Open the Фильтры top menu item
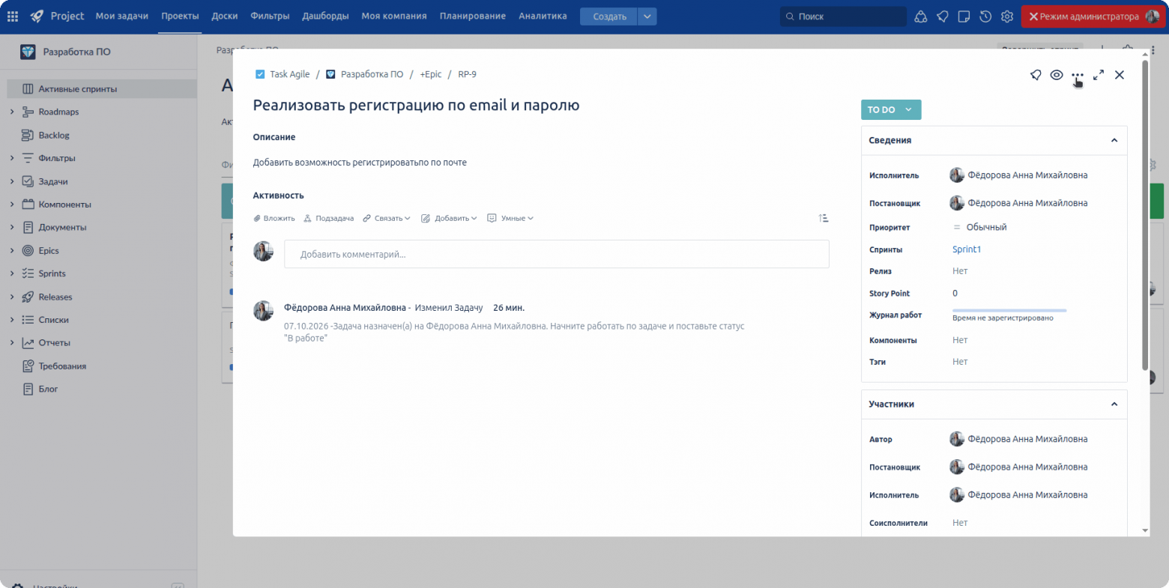Image resolution: width=1169 pixels, height=588 pixels. (270, 16)
